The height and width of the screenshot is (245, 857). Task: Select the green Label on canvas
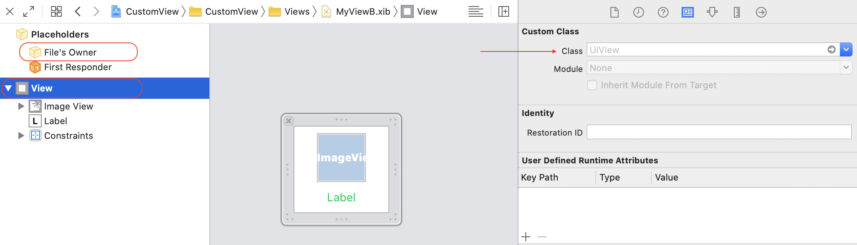[x=341, y=197]
